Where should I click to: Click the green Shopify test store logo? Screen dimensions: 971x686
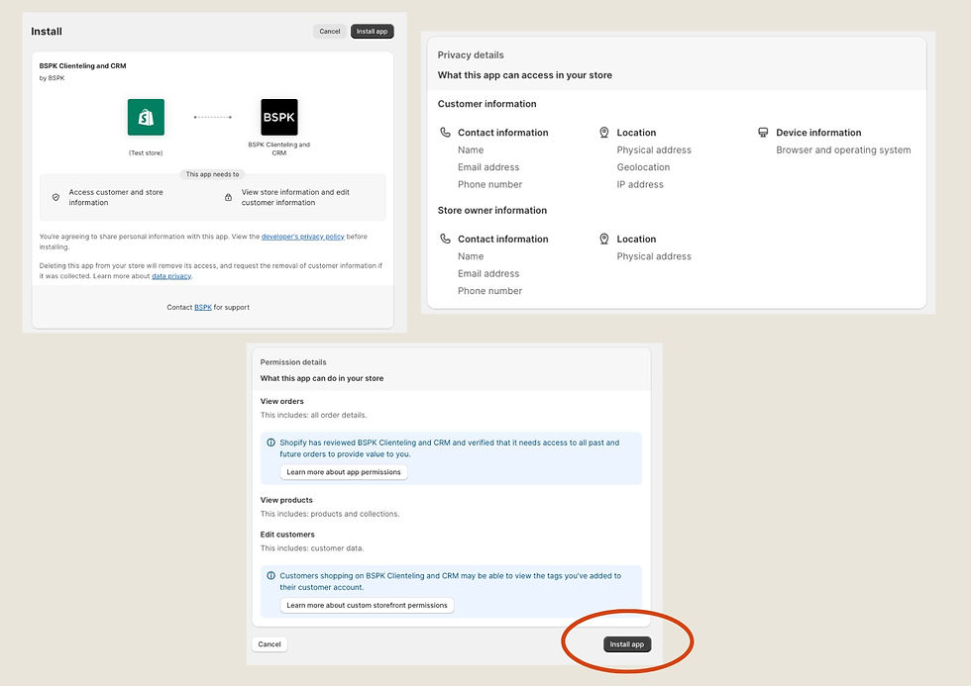(x=147, y=117)
